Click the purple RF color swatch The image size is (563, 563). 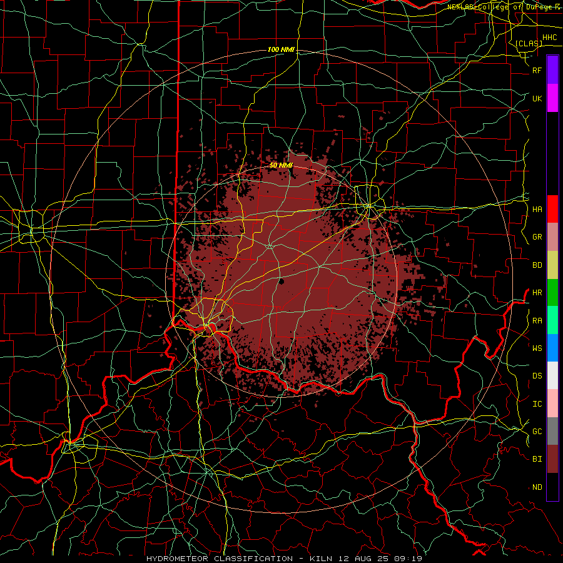coord(552,69)
